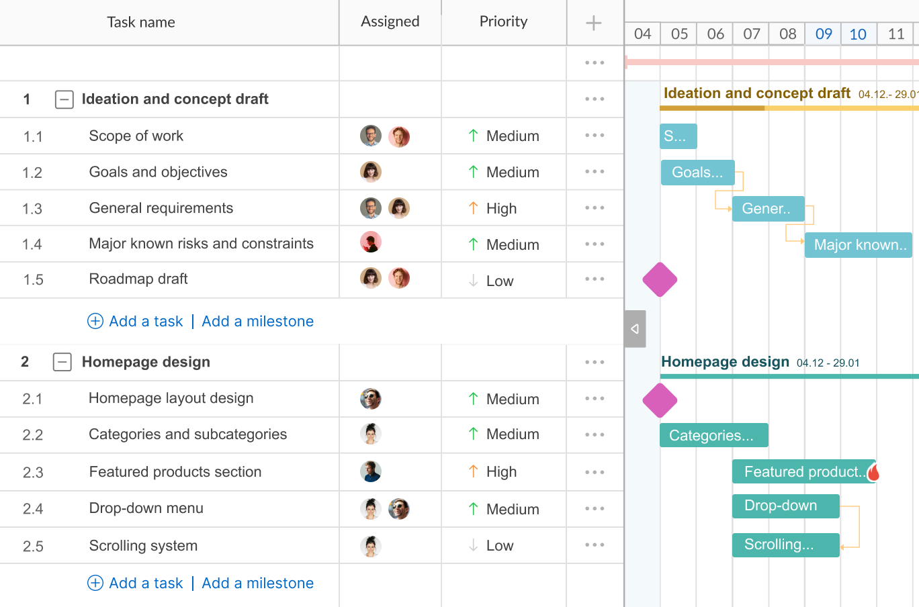The image size is (919, 607).
Task: Click the Assigned column header
Action: coord(390,22)
